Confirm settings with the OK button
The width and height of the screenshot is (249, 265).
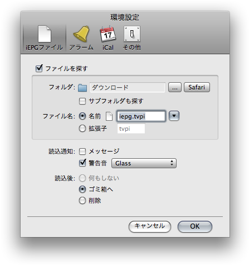coord(195,226)
